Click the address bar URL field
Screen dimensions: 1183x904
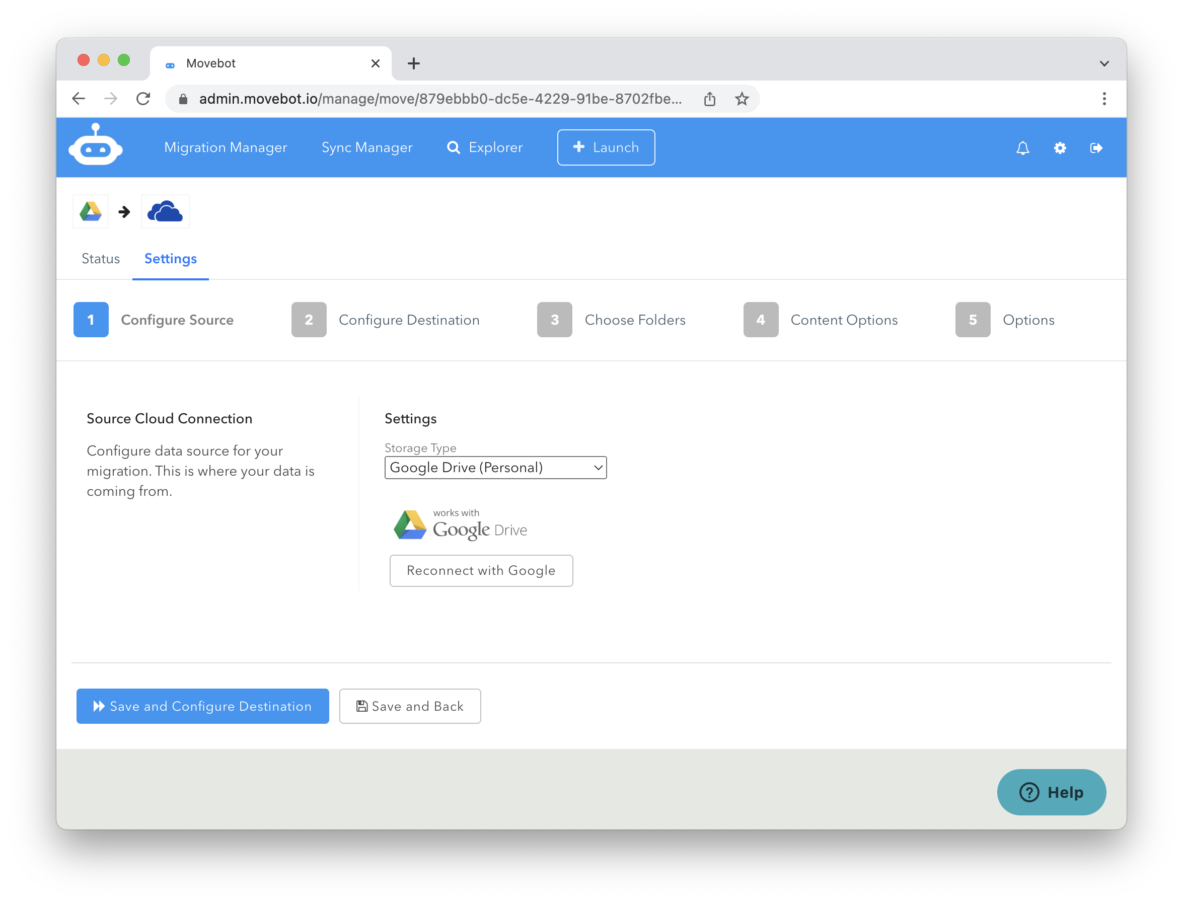coord(439,99)
